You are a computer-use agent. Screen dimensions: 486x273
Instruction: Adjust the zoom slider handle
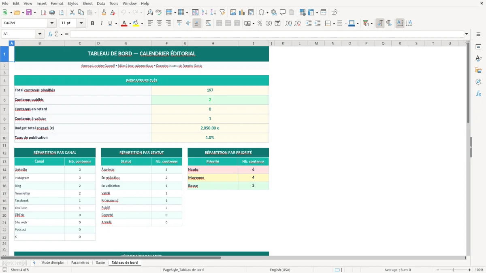point(453,270)
